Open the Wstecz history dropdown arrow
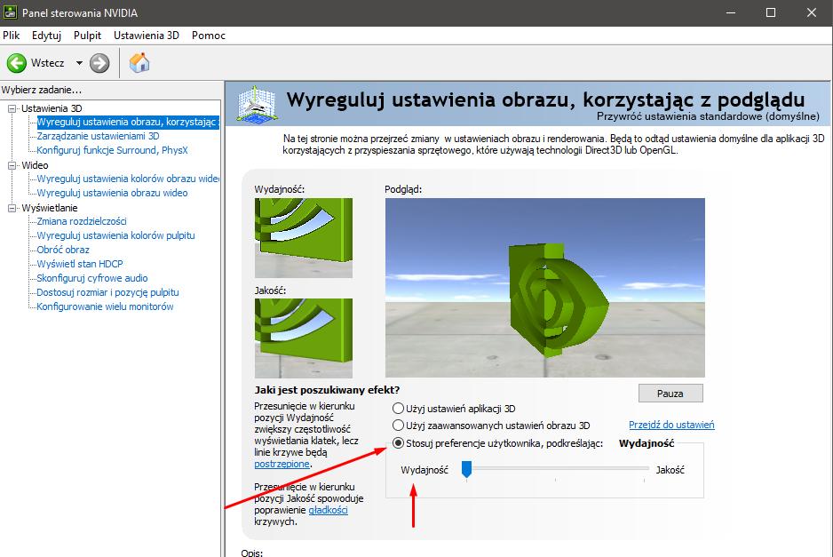833x557 pixels. [79, 63]
